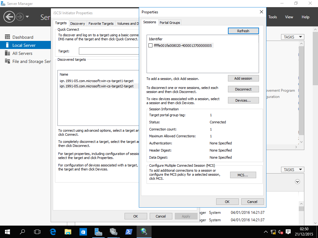Switch to the Discovery tab

click(x=77, y=24)
